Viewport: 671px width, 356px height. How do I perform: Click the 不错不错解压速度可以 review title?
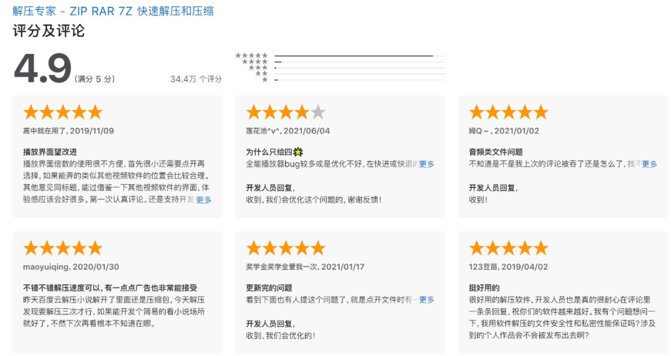pyautogui.click(x=109, y=288)
